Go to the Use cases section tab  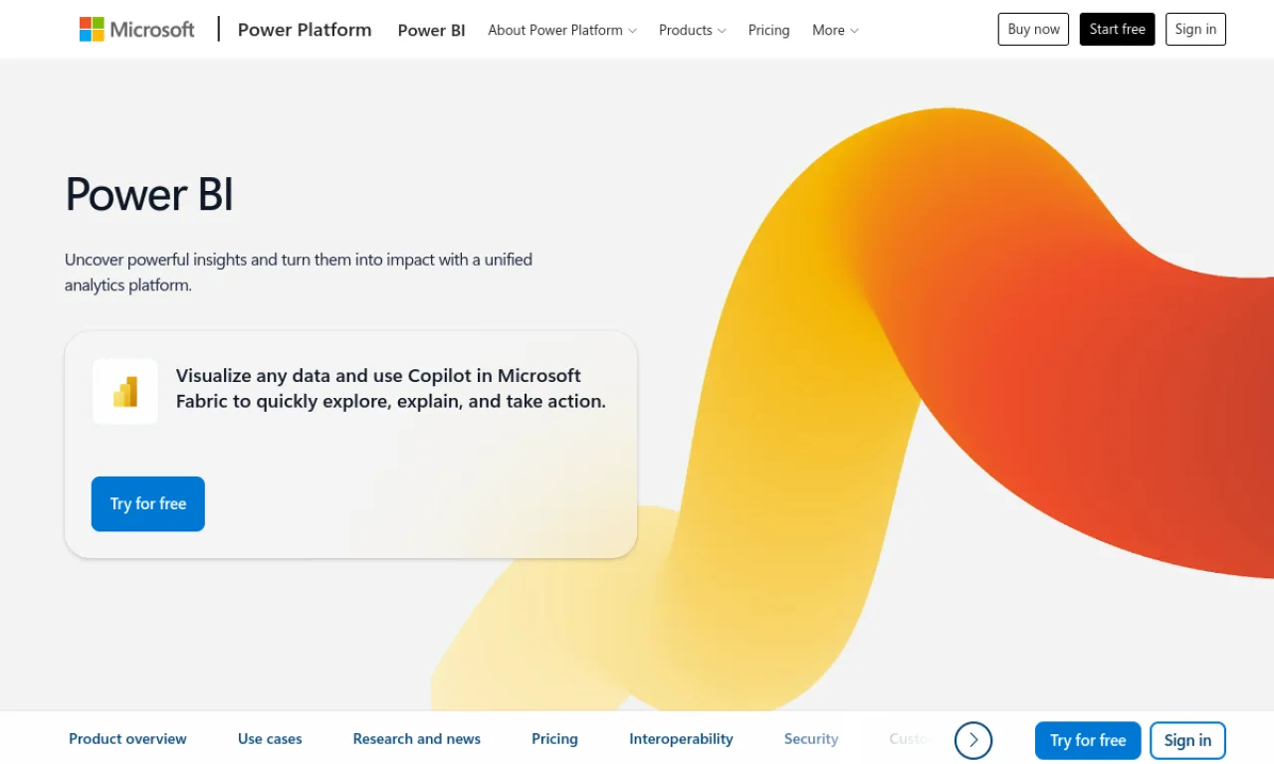coord(270,739)
